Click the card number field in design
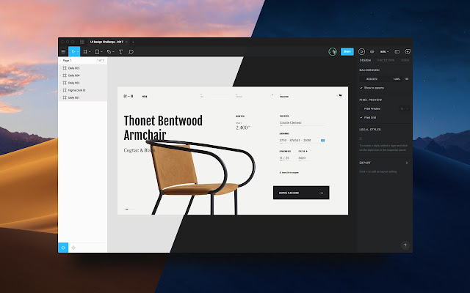The width and height of the screenshot is (470, 293). pos(302,140)
